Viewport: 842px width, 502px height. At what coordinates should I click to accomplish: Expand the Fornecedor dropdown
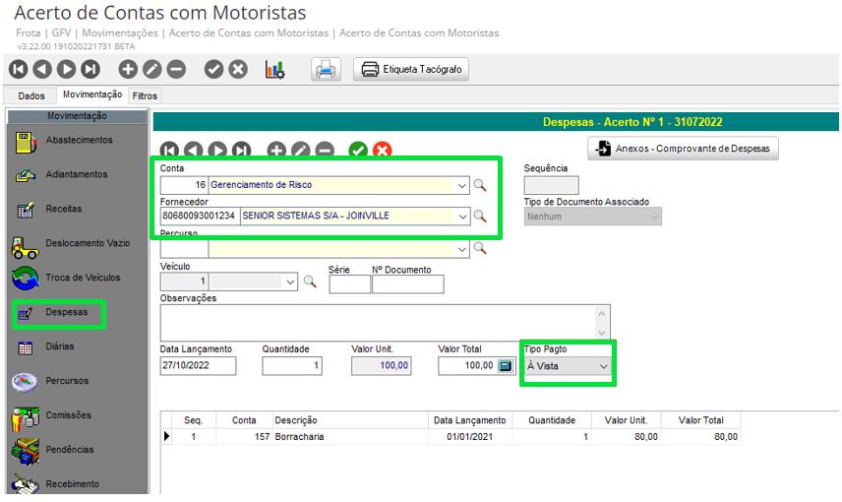click(x=463, y=217)
